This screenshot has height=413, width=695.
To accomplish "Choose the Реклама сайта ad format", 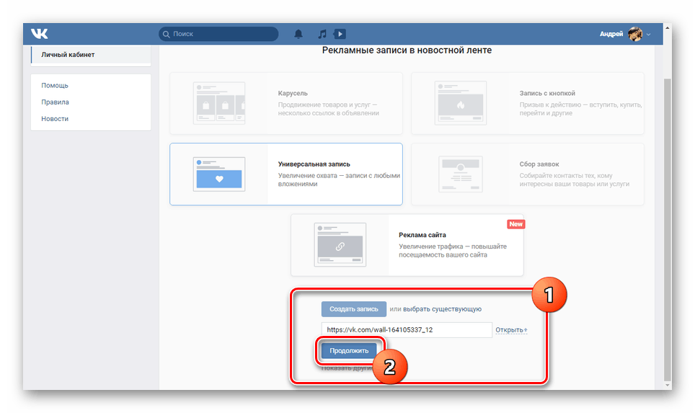I will (407, 245).
